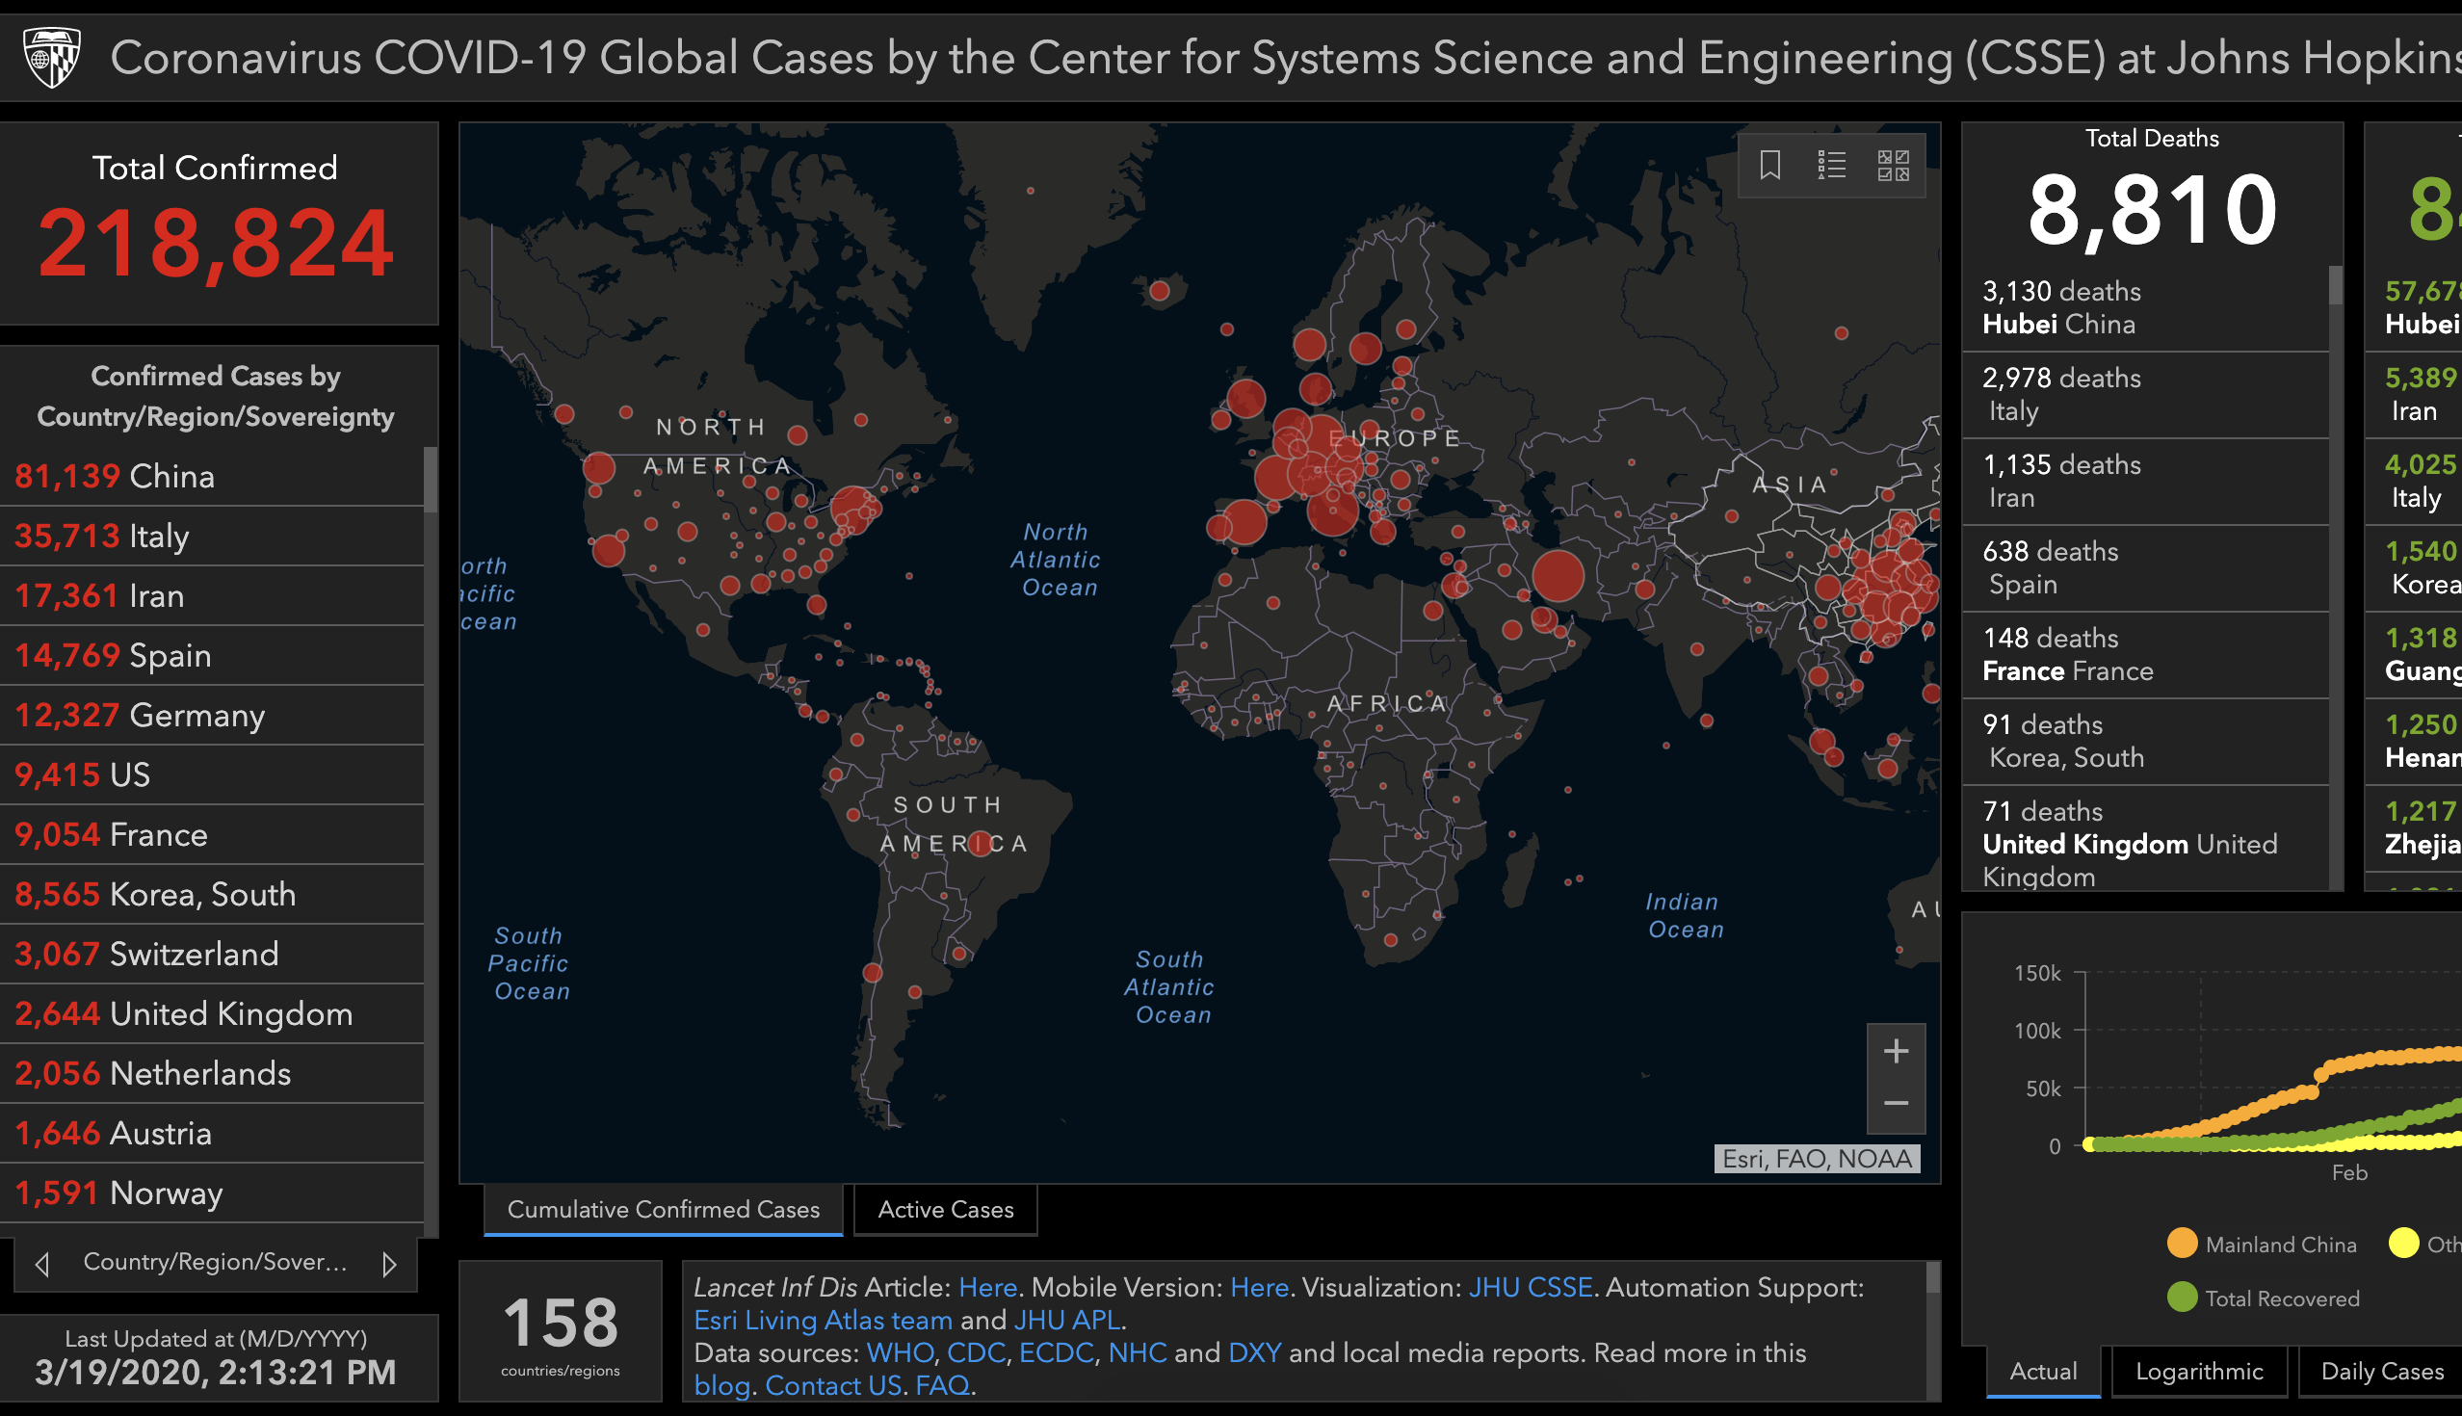Open the map legend list icon
Image resolution: width=2462 pixels, height=1416 pixels.
1832,166
